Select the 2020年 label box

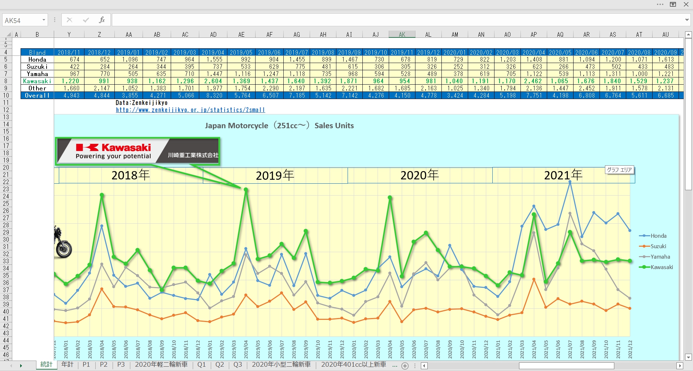point(420,175)
